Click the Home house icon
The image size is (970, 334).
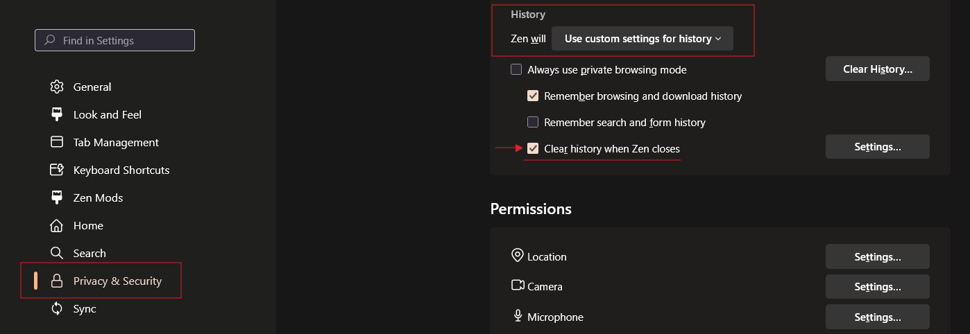pyautogui.click(x=57, y=225)
